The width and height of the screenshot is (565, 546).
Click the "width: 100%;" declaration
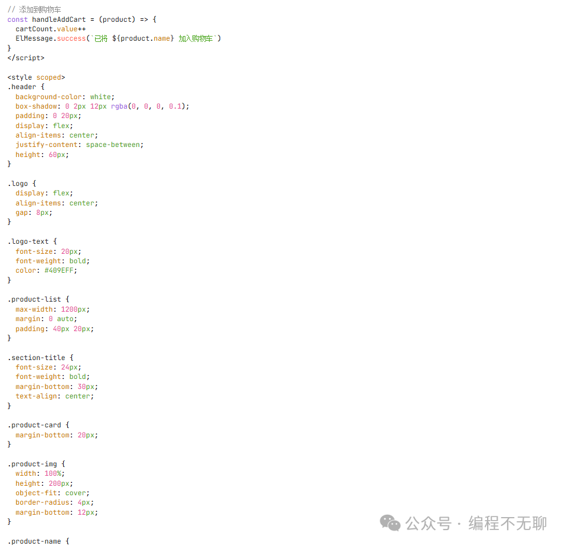pyautogui.click(x=40, y=473)
